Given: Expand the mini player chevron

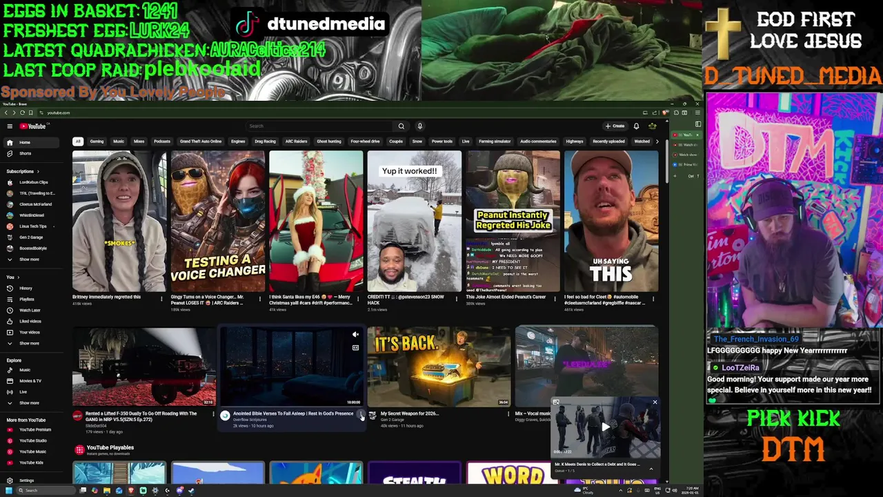Looking at the screenshot, I should (651, 469).
